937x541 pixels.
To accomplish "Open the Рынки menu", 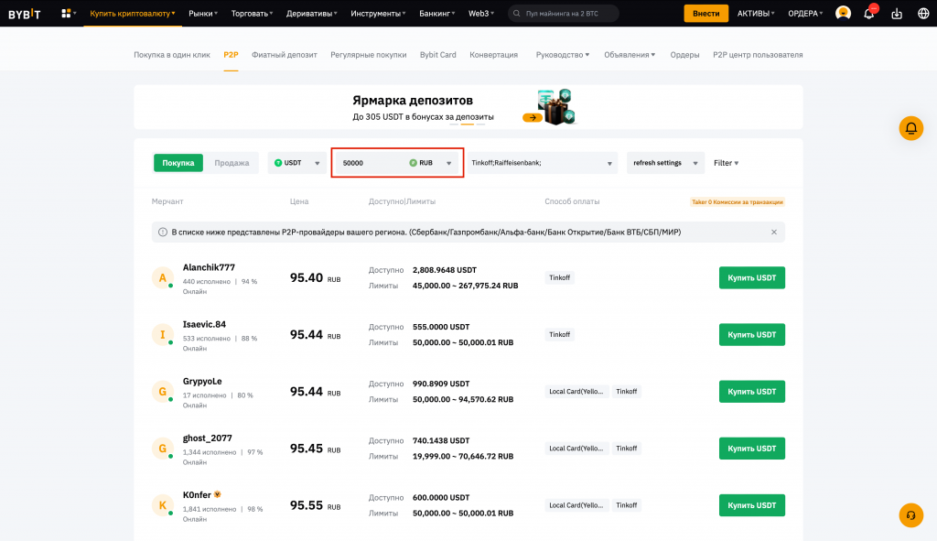I will click(x=203, y=13).
